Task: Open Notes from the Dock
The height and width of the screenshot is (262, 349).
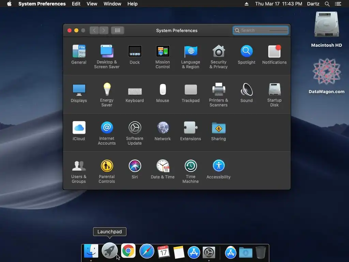Action: [179, 252]
